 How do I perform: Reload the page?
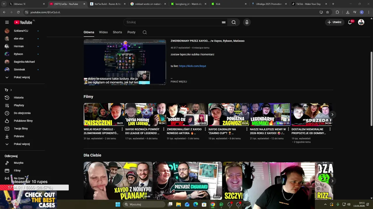click(x=18, y=12)
